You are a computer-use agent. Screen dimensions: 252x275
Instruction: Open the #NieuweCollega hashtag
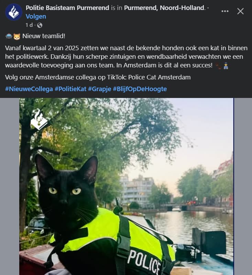coord(29,89)
